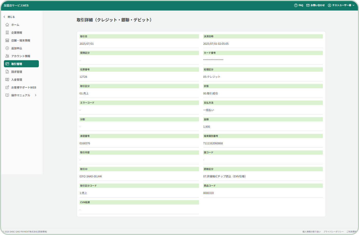359x235 pixels.
Task: Open 追加申込 using the plus icon
Action: 7,48
